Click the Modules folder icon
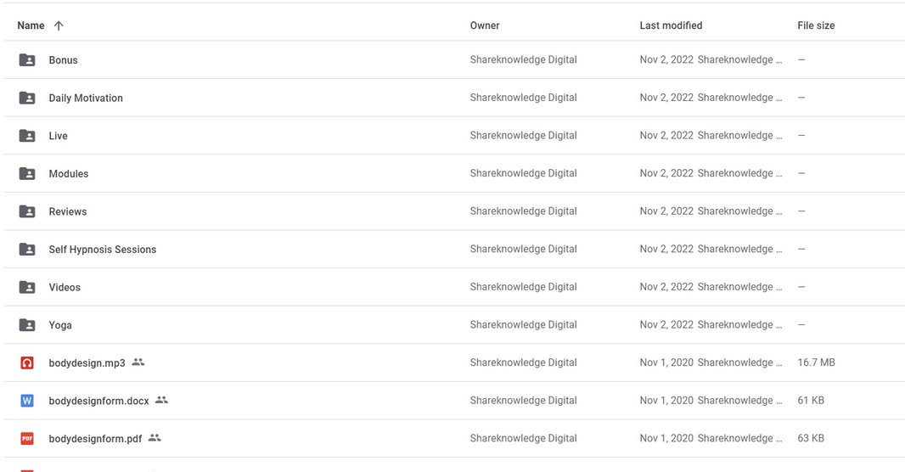This screenshot has height=472, width=905. click(x=27, y=174)
